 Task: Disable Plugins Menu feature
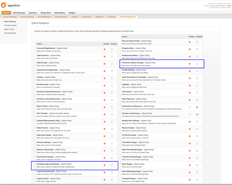coord(197,49)
